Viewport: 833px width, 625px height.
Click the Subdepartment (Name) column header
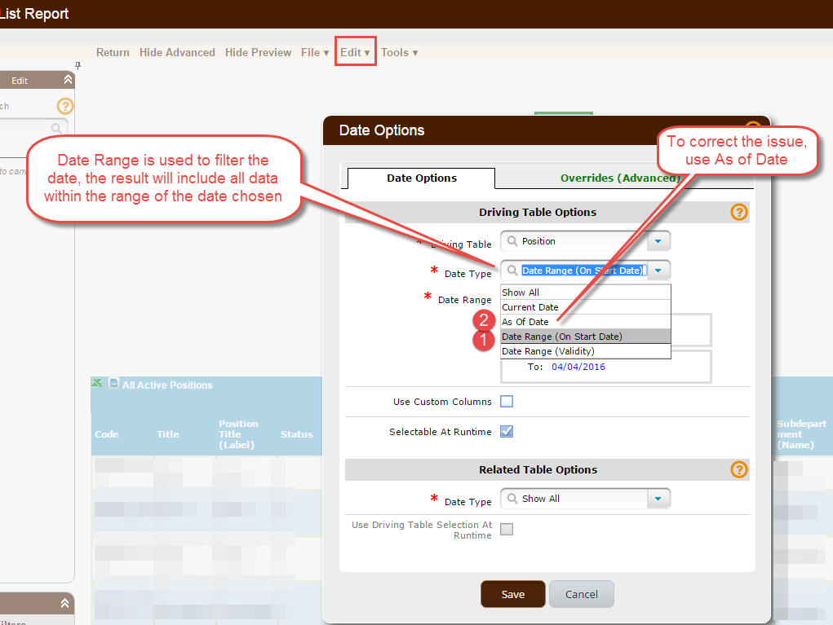tap(802, 434)
